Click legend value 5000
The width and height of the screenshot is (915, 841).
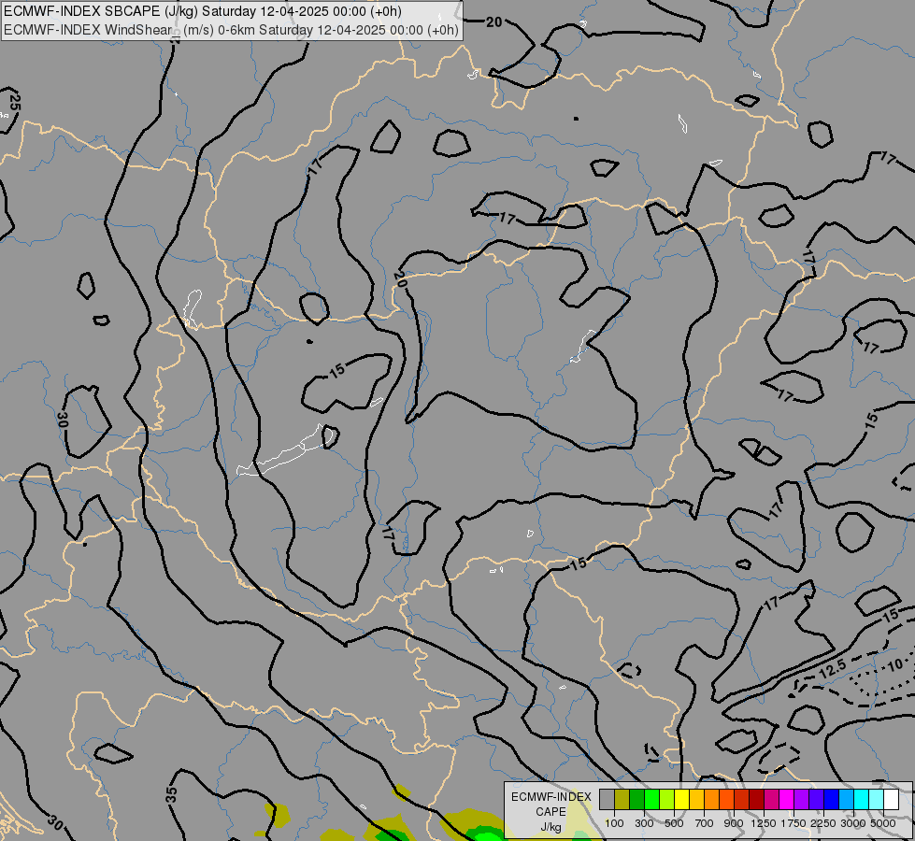[883, 823]
